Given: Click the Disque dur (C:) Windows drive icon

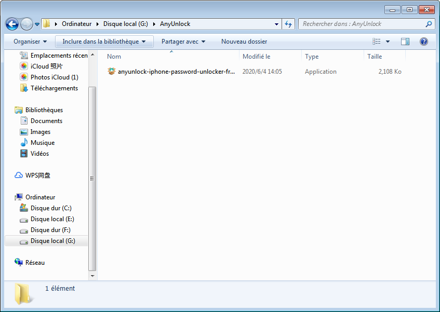Looking at the screenshot, I should pyautogui.click(x=24, y=208).
